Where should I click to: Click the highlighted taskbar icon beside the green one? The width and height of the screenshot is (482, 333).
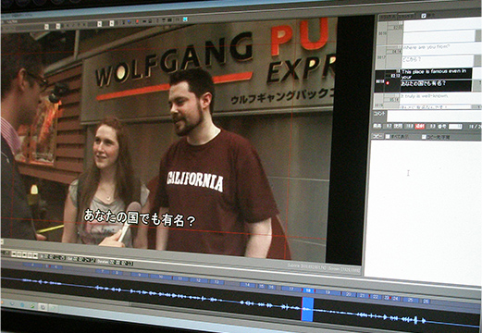click(x=43, y=307)
